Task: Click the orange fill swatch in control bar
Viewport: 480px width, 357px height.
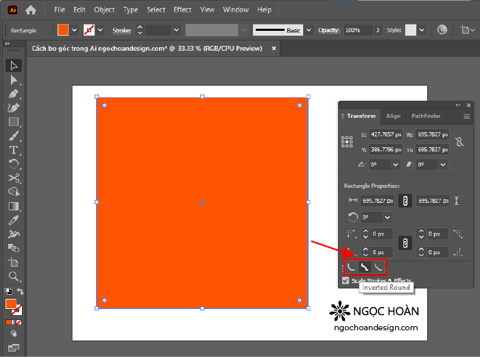Action: (x=63, y=30)
